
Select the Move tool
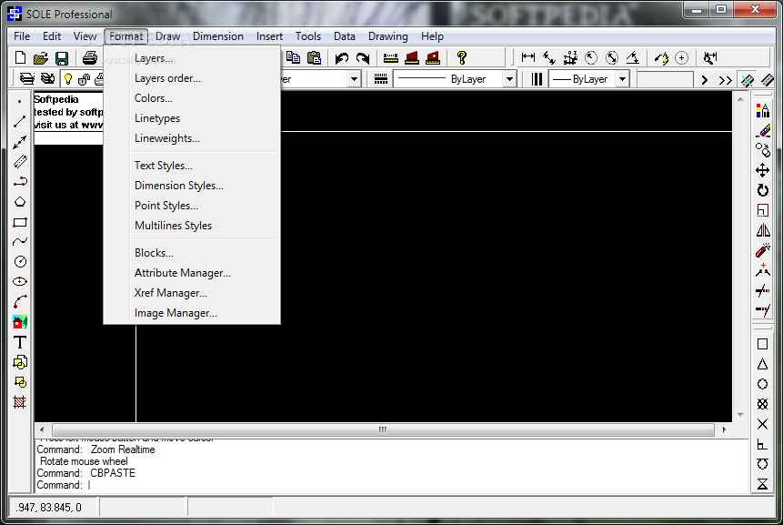(762, 170)
